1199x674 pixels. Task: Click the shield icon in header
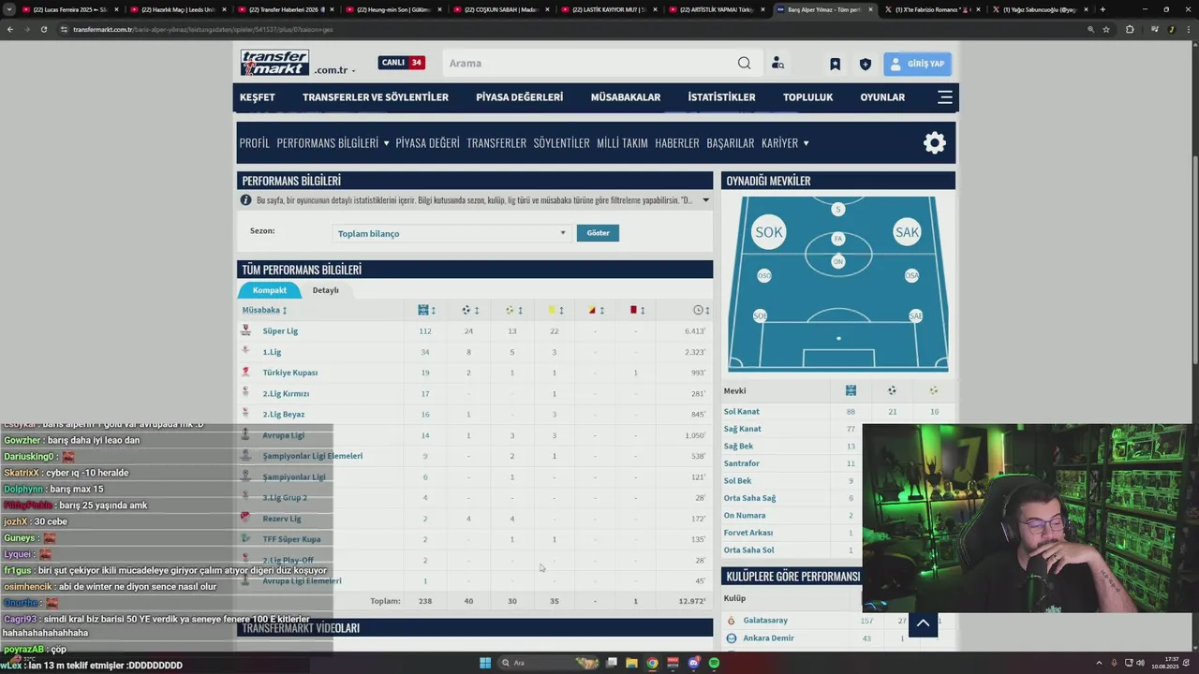click(865, 64)
